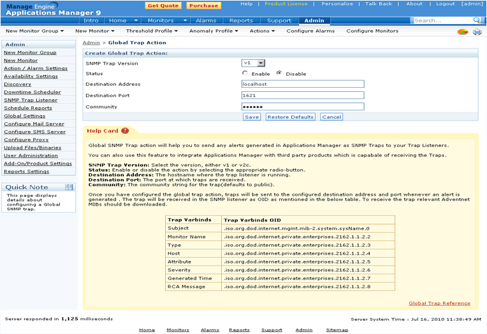Open New Monitor sidebar link
The image size is (487, 334).
[21, 61]
